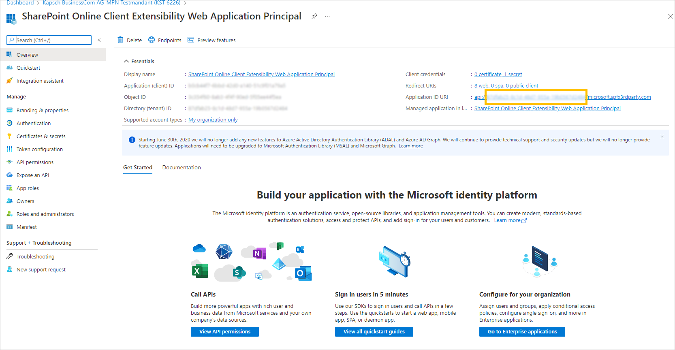
Task: Click the Call APIs illustration
Action: click(x=251, y=262)
